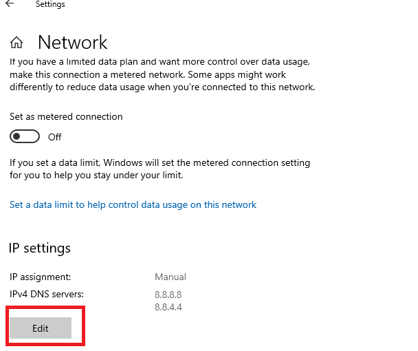Click the Off label beside the switch
The width and height of the screenshot is (418, 351).
[x=54, y=137]
